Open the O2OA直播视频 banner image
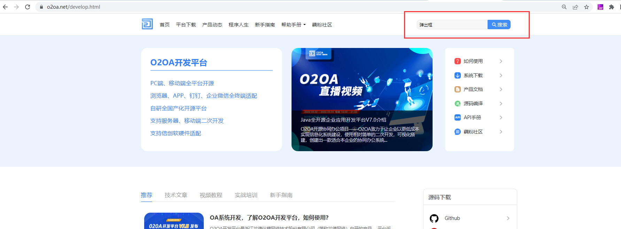 pos(362,99)
